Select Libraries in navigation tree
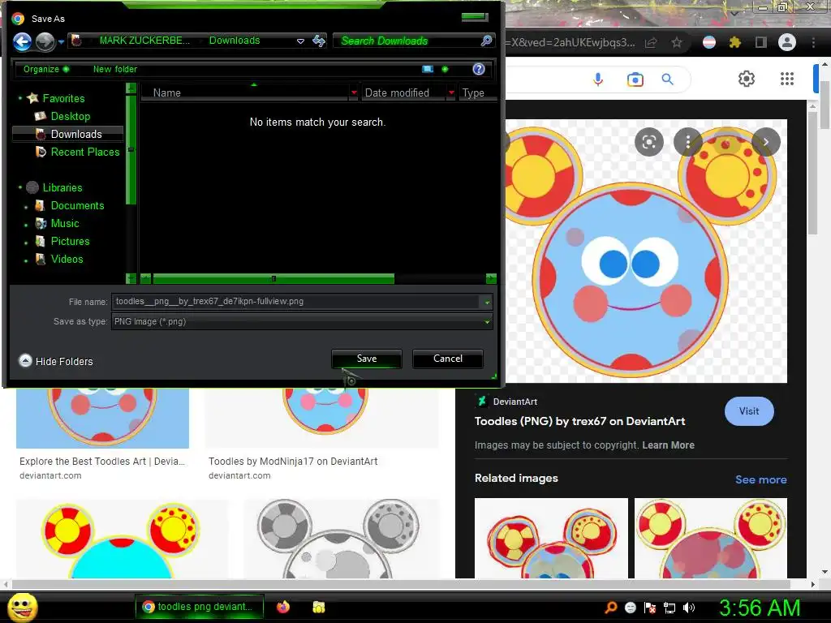Viewport: 831px width, 623px height. [x=62, y=187]
